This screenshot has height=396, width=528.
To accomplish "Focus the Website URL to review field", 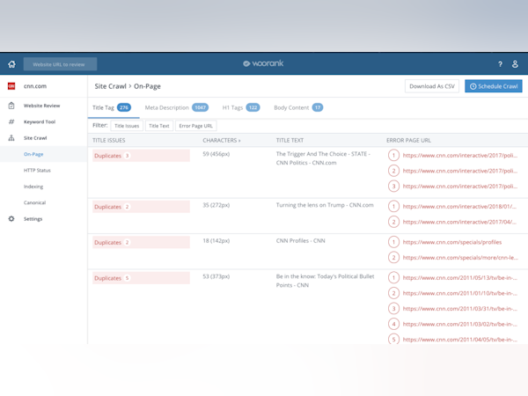I will coord(60,64).
